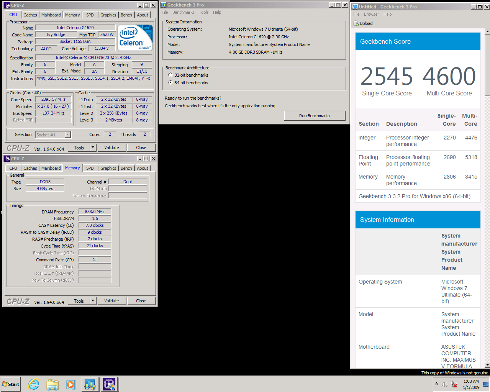Open Internet Explorer from the taskbar

point(34,384)
